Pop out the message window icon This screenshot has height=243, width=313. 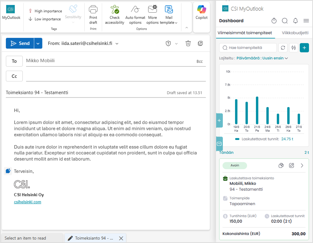click(x=200, y=43)
